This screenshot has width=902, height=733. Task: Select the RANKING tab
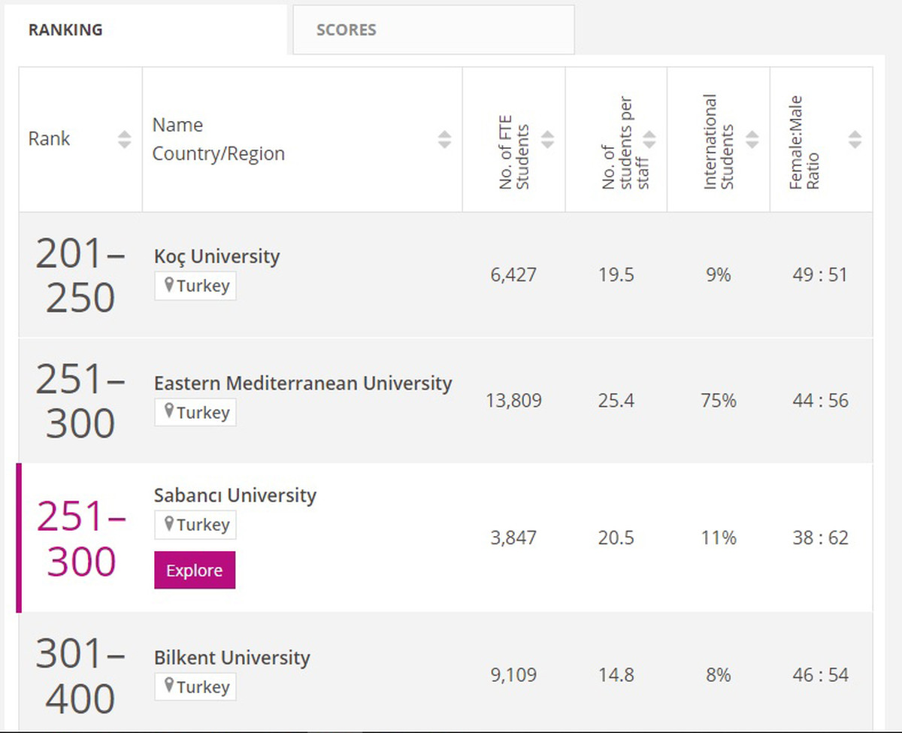click(x=65, y=29)
